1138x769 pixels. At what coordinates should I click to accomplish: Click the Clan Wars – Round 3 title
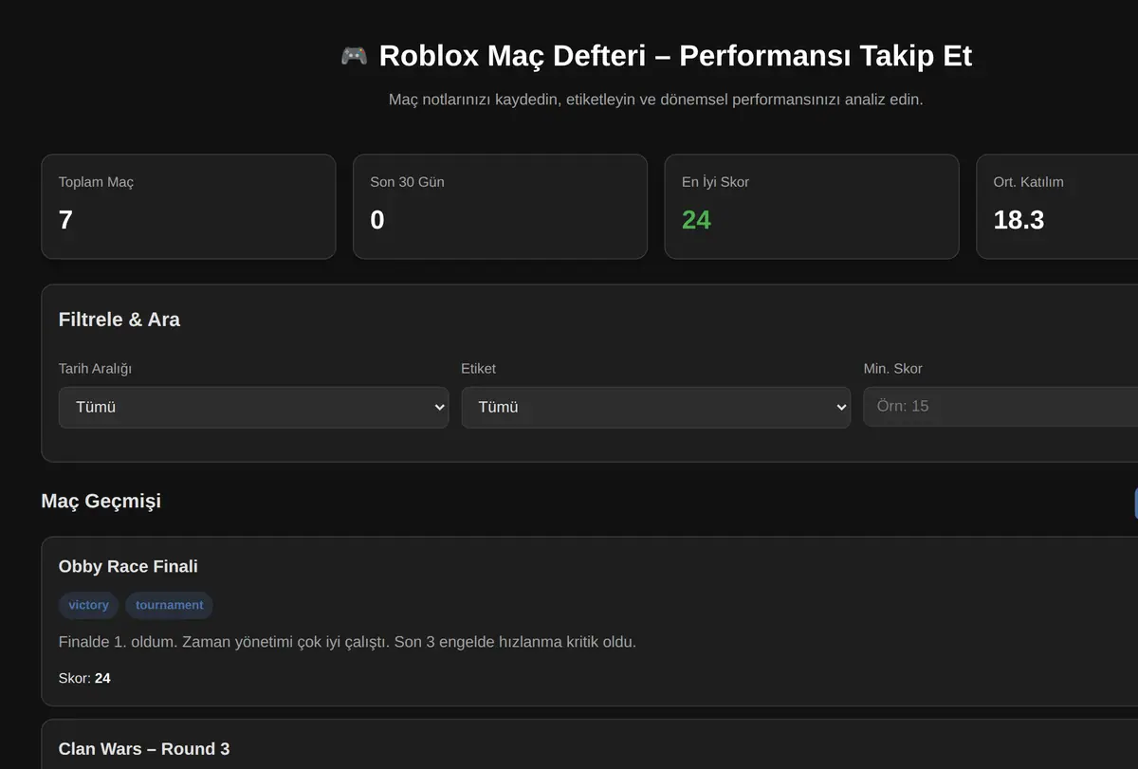(x=144, y=749)
